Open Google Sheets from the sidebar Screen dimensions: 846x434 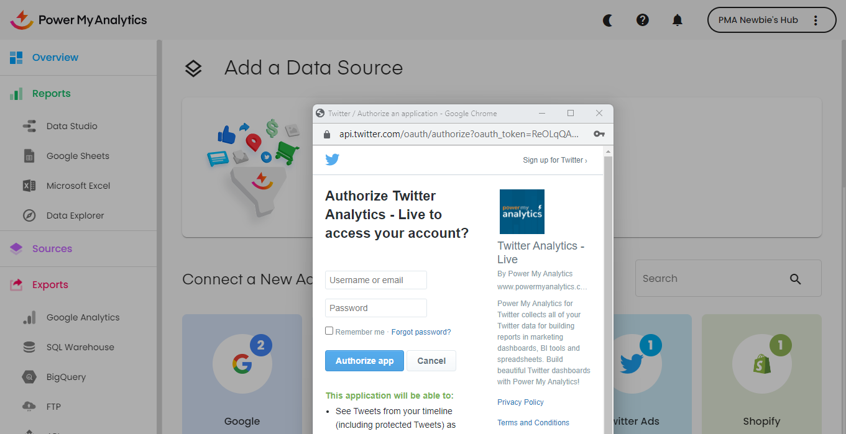78,156
